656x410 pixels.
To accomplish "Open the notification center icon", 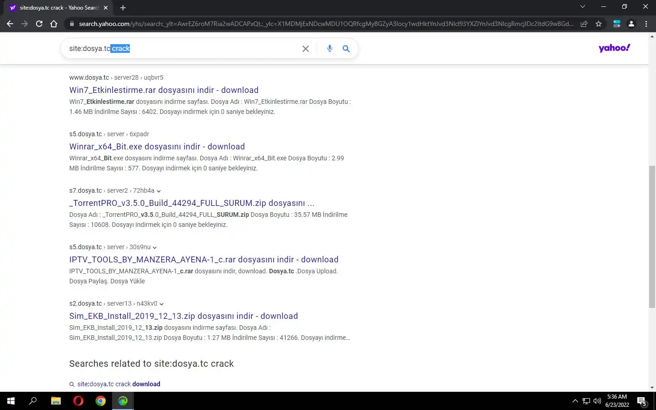I will [x=642, y=401].
